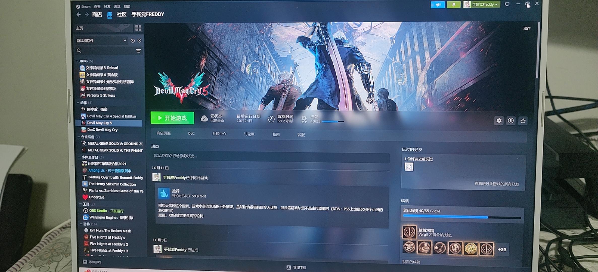
Task: Click the Steam logo menu
Action: (x=83, y=7)
